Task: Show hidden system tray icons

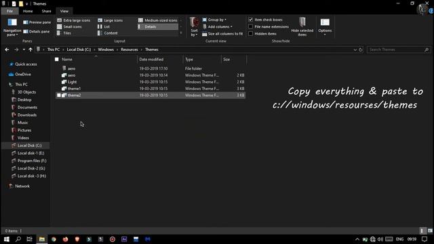Action: 357,239
